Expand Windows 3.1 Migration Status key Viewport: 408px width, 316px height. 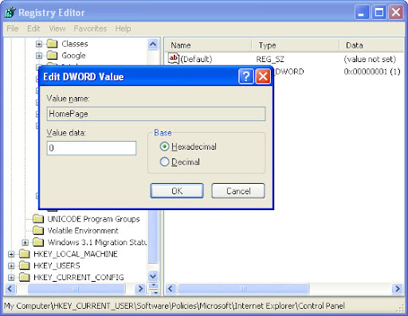(x=25, y=243)
